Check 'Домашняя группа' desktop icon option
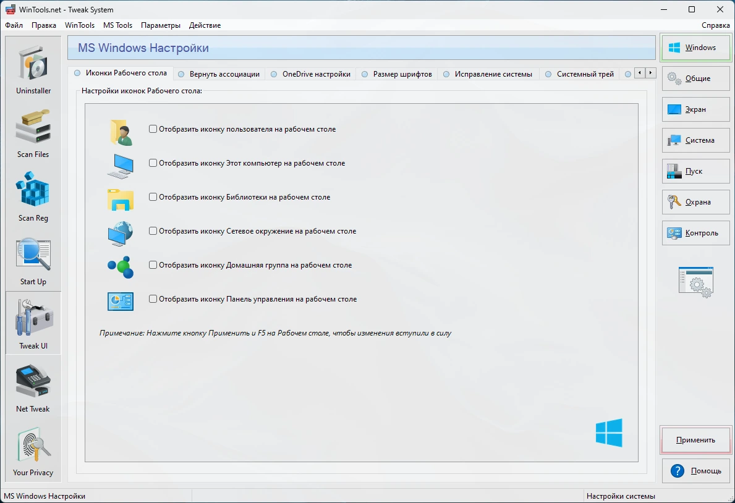The width and height of the screenshot is (735, 503). [x=153, y=265]
